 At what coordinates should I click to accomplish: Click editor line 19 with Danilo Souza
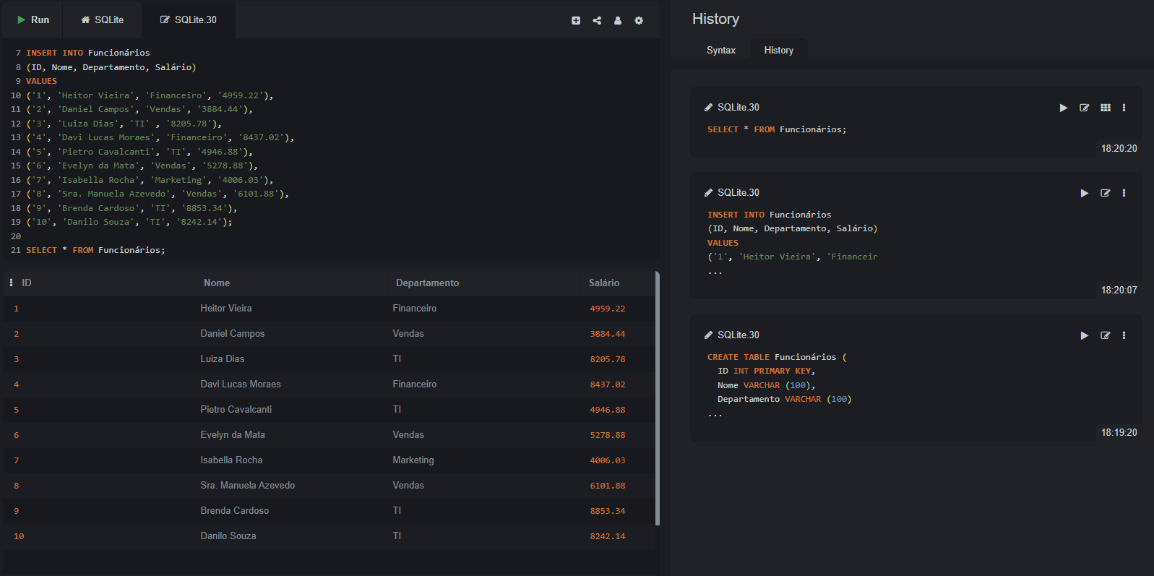tap(129, 222)
